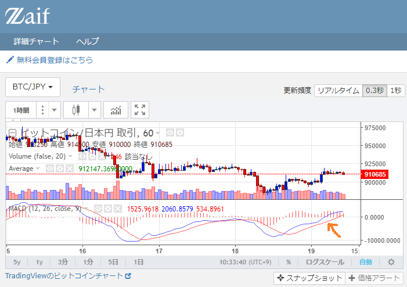Viewport: 407px width, 287px height.
Task: Open the MACD indicator settings gear
Action: point(107,208)
